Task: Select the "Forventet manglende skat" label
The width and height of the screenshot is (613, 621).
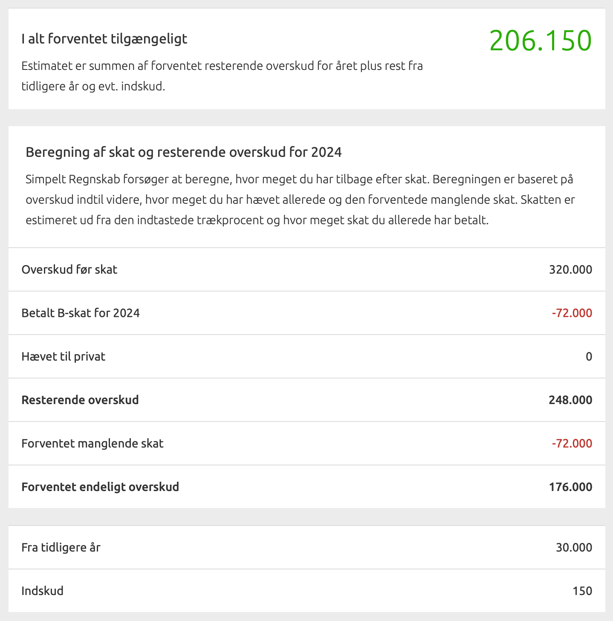Action: [93, 443]
